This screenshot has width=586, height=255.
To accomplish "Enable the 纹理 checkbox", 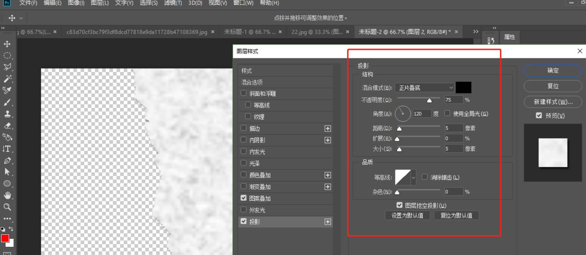I will (248, 117).
